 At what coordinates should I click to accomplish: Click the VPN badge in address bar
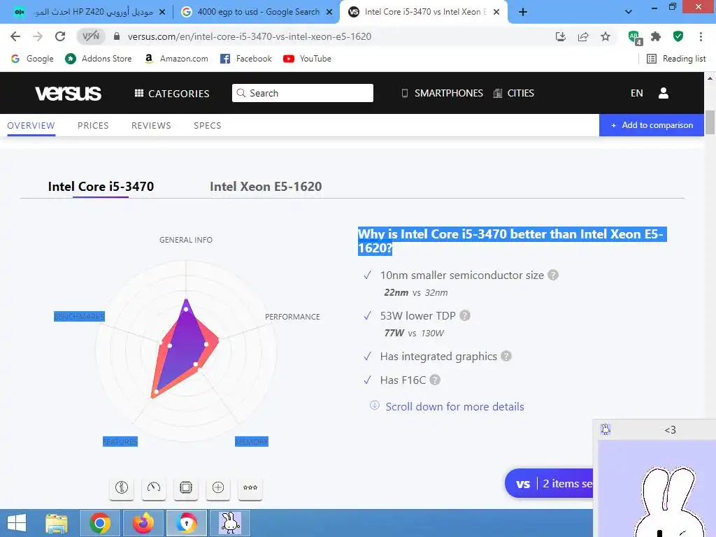[91, 36]
